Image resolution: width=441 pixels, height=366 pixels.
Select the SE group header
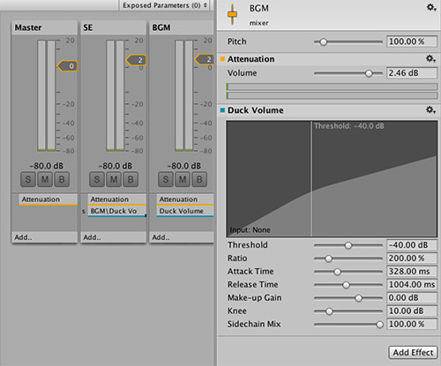(x=113, y=27)
